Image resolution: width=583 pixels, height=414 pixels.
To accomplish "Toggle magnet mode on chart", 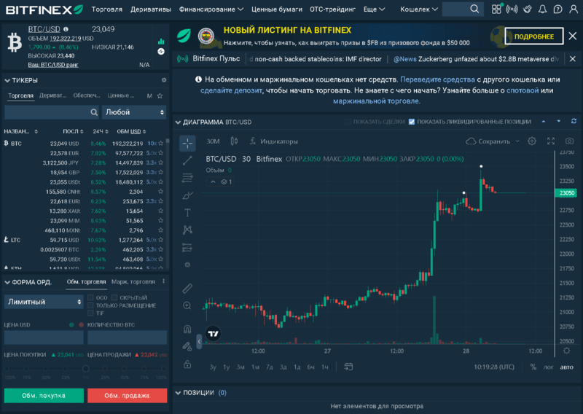I will [x=187, y=329].
